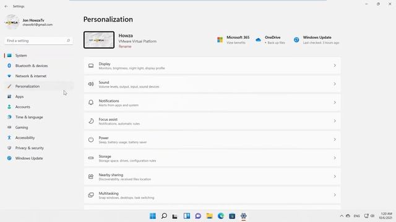Select System in the sidebar
The width and height of the screenshot is (396, 222).
(x=39, y=55)
